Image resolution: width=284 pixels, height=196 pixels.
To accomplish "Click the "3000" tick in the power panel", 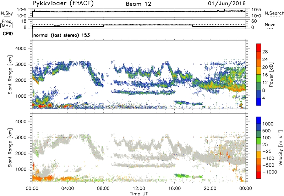I will [21, 64].
